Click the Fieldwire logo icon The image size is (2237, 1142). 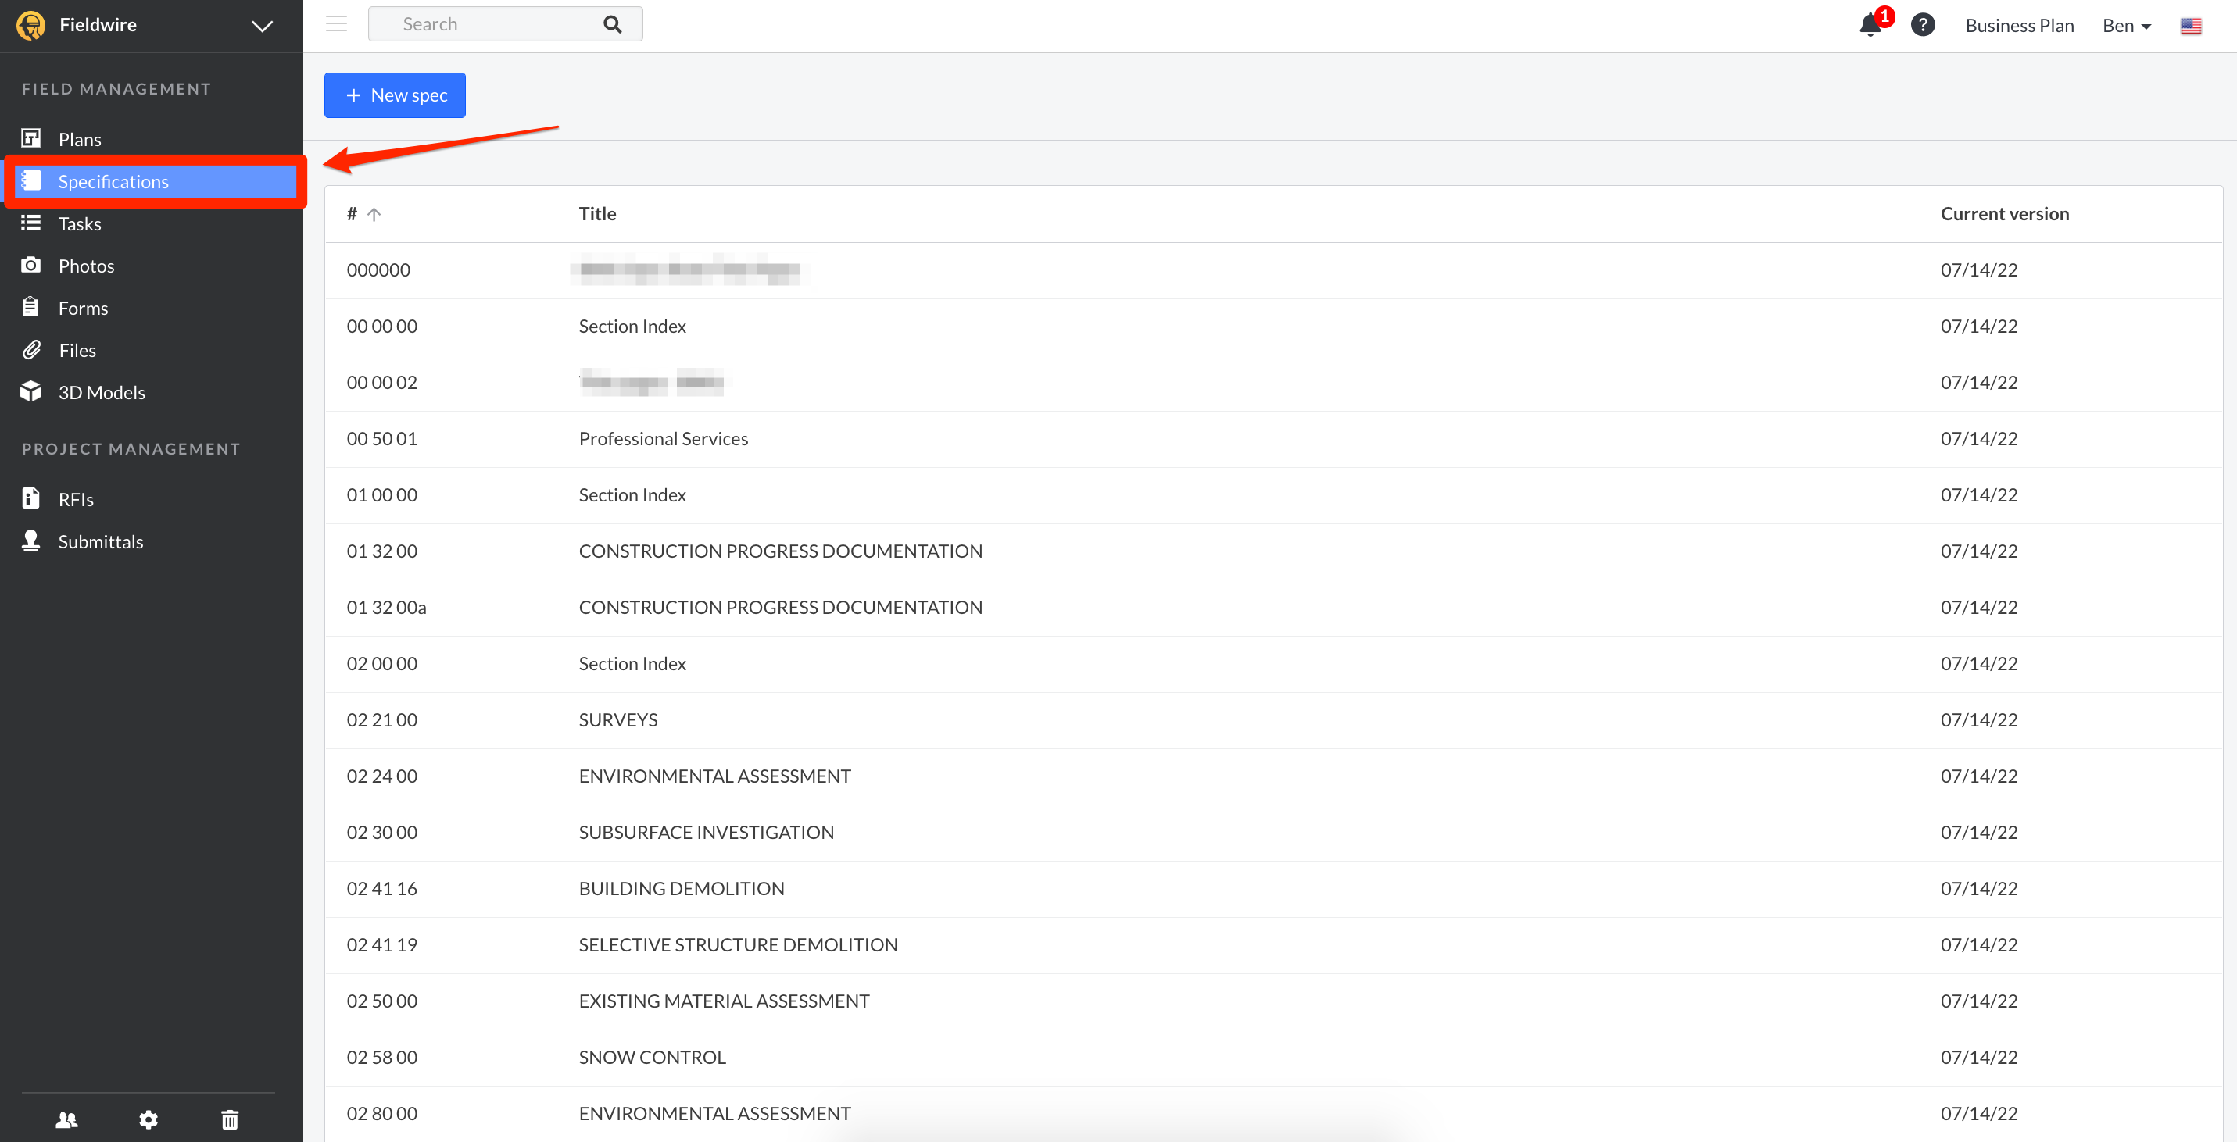31,25
